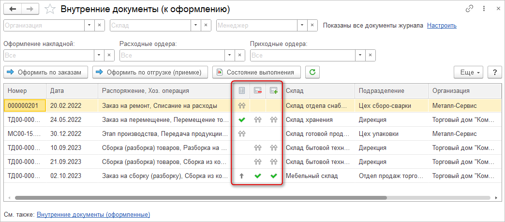Open the three-dot window menu
The width and height of the screenshot is (505, 222).
pyautogui.click(x=484, y=9)
